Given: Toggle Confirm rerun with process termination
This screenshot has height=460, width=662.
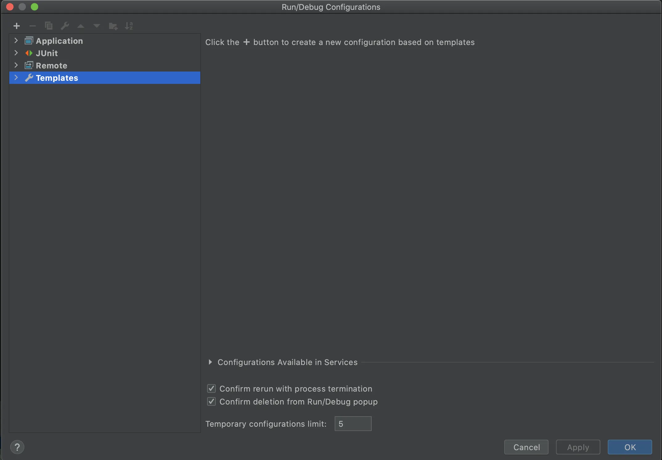Looking at the screenshot, I should 211,388.
